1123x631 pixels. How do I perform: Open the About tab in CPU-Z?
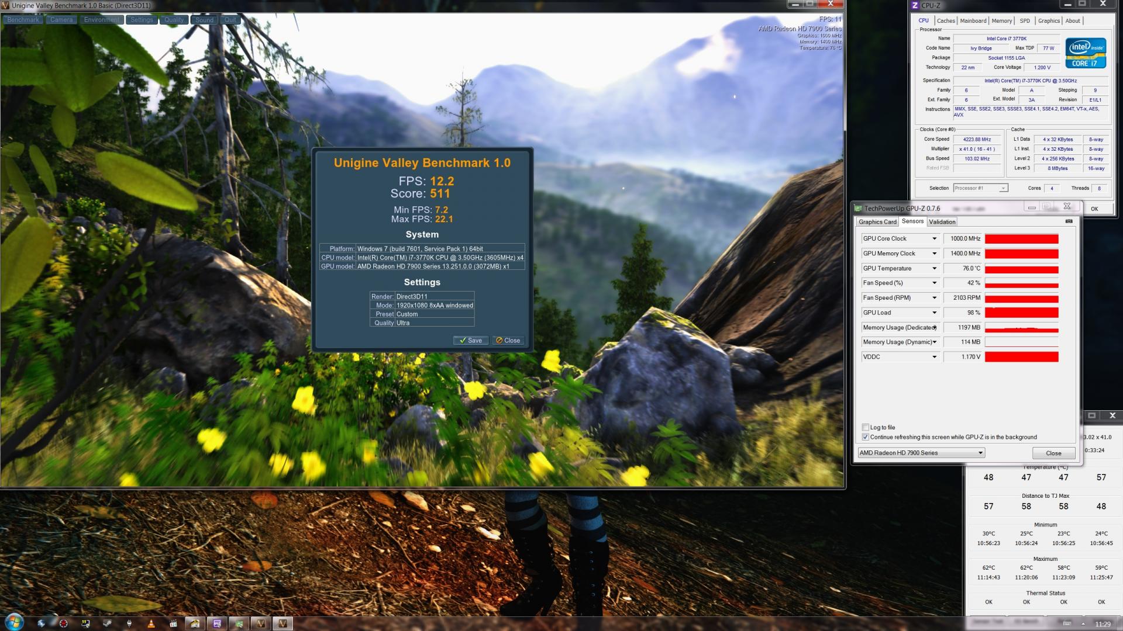click(1073, 21)
